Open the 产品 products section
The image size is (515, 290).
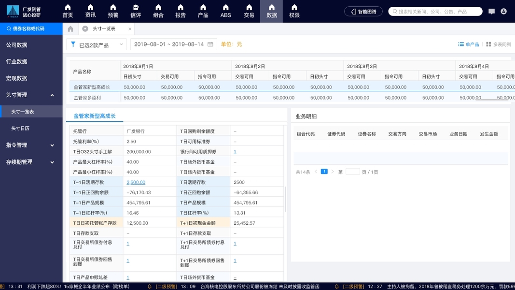pos(203,11)
